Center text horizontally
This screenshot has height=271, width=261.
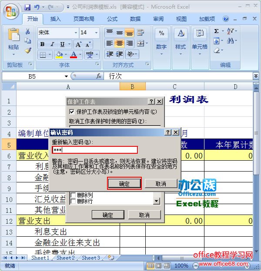[x=120, y=43]
